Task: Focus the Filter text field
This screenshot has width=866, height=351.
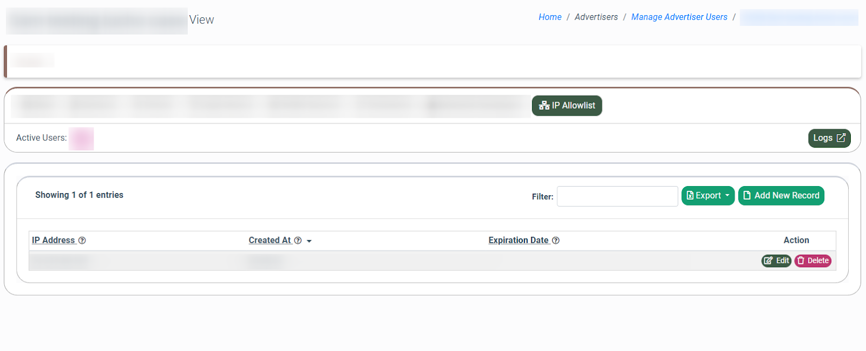Action: [617, 196]
